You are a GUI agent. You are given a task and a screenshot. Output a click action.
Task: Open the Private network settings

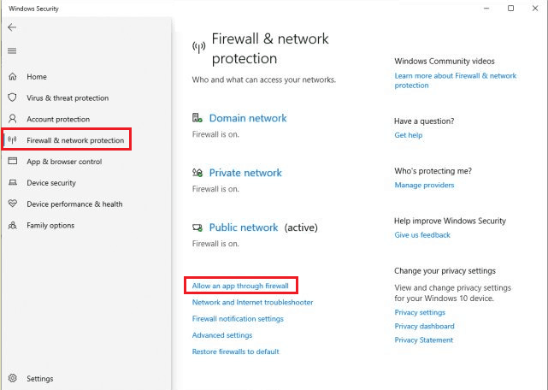pos(245,173)
